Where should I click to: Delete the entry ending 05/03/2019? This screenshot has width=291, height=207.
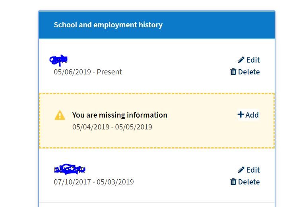245,182
